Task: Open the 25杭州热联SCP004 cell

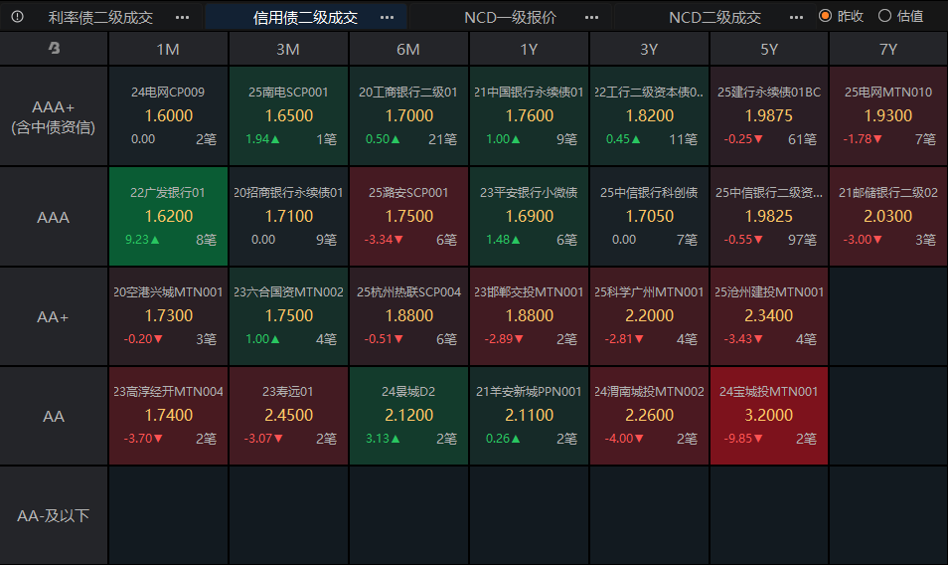Action: (408, 316)
